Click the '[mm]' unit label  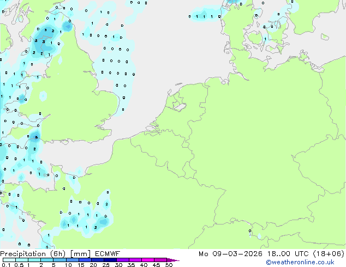pyautogui.click(x=81, y=254)
